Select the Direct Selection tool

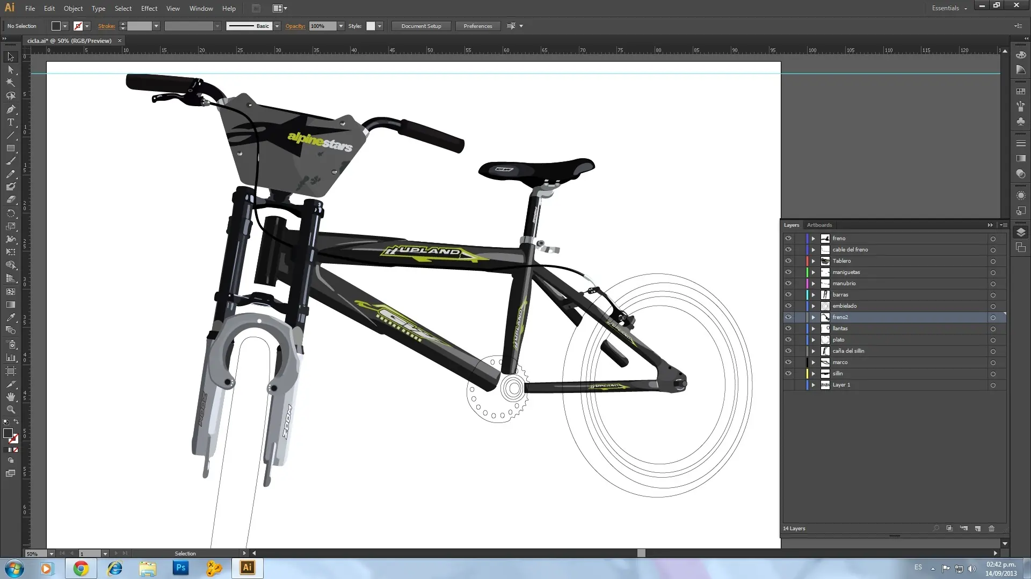coord(11,70)
